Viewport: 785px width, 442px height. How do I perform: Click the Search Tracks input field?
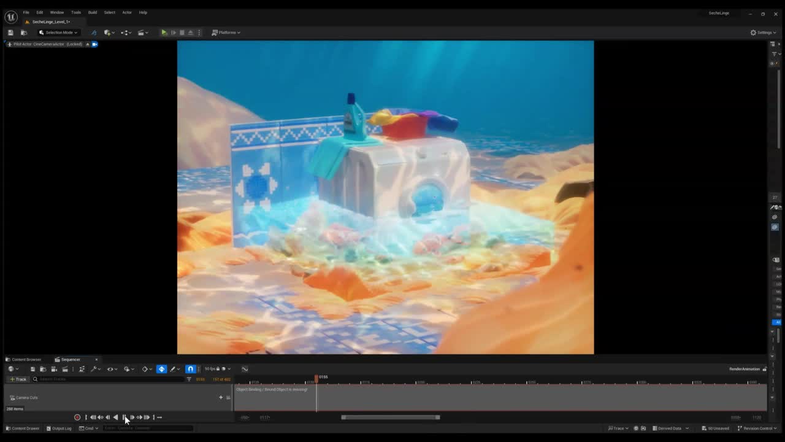click(109, 379)
